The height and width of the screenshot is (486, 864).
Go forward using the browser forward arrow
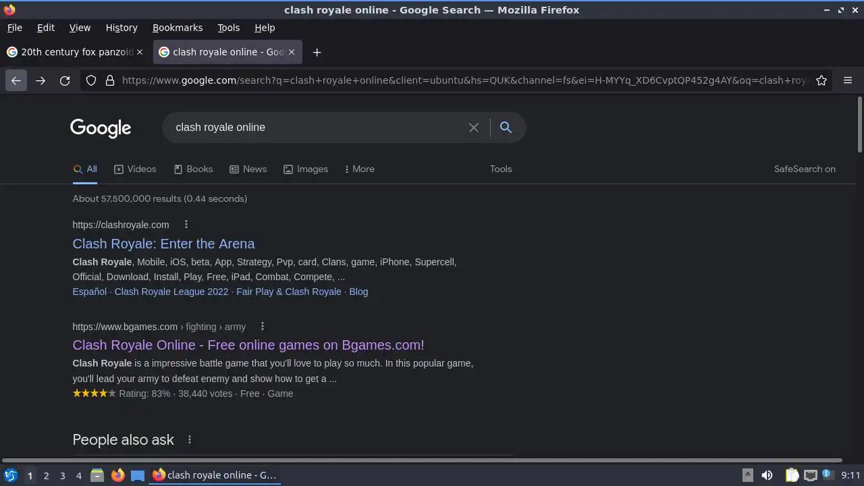(x=40, y=80)
